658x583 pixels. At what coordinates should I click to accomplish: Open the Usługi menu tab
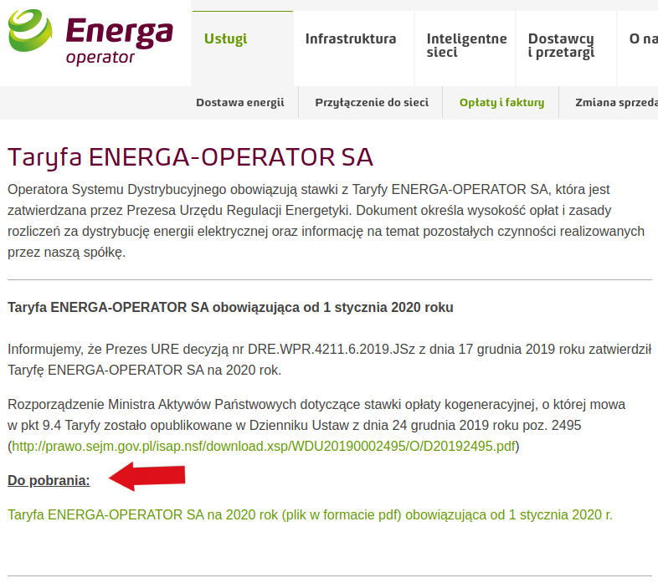point(225,39)
